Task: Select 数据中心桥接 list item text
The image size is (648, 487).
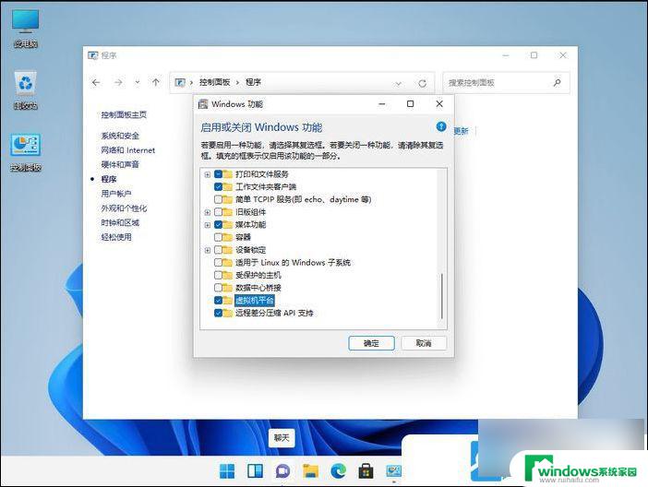Action: tap(258, 288)
